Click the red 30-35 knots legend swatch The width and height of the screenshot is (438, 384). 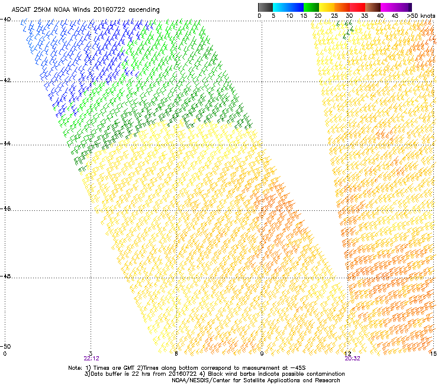(358, 7)
